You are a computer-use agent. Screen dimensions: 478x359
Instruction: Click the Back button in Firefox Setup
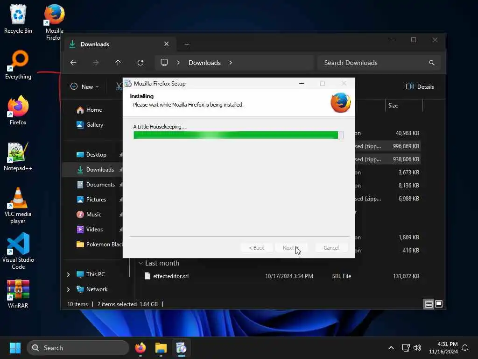pyautogui.click(x=256, y=248)
